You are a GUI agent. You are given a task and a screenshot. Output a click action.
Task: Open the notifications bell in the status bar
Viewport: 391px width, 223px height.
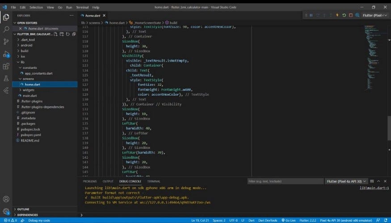pyautogui.click(x=386, y=220)
